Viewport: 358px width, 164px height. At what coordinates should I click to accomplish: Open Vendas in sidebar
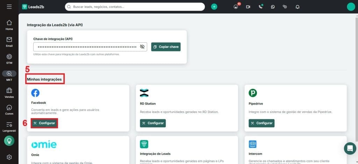point(9,93)
